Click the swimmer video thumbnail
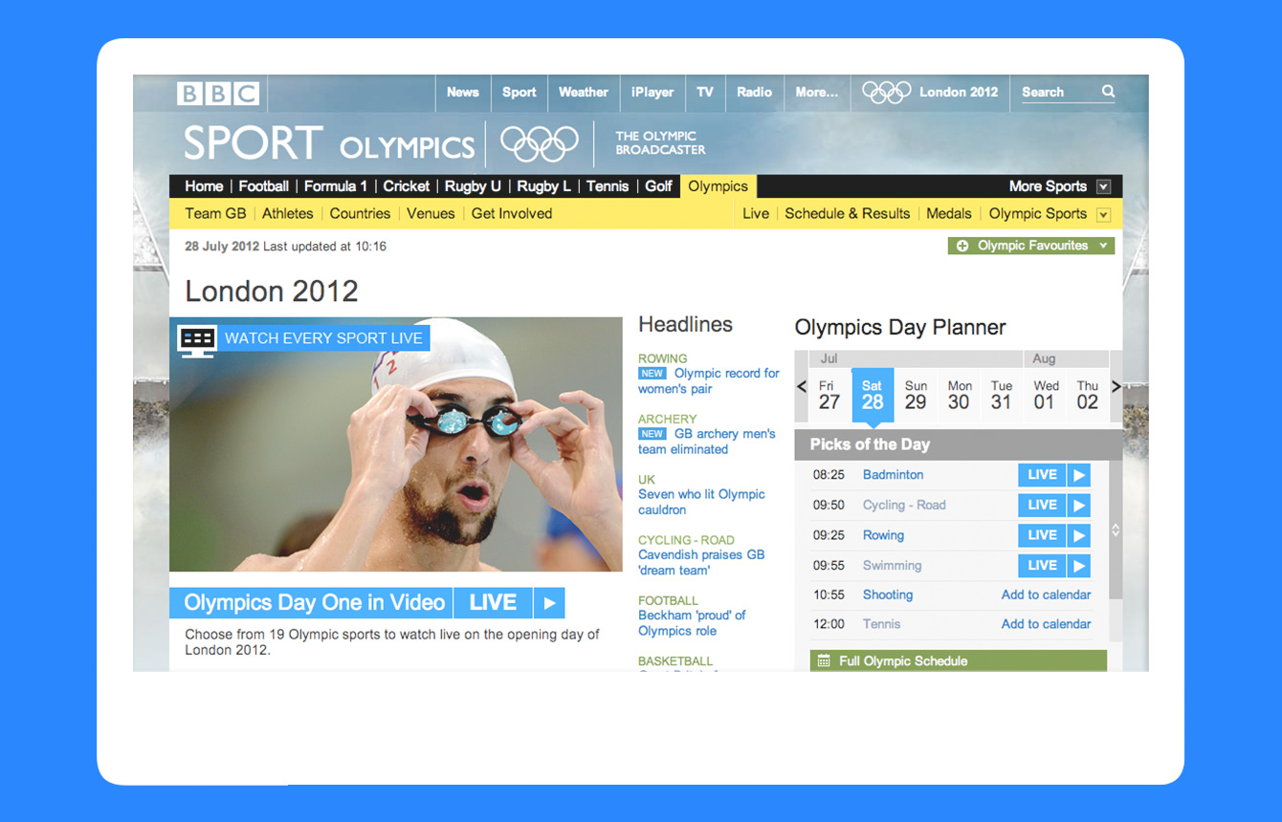This screenshot has height=822, width=1282. point(396,444)
